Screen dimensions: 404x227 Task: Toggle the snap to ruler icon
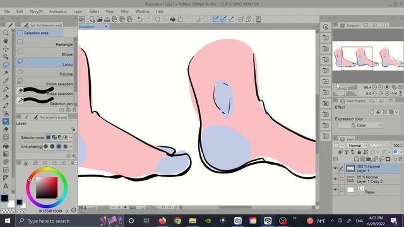click(216, 20)
